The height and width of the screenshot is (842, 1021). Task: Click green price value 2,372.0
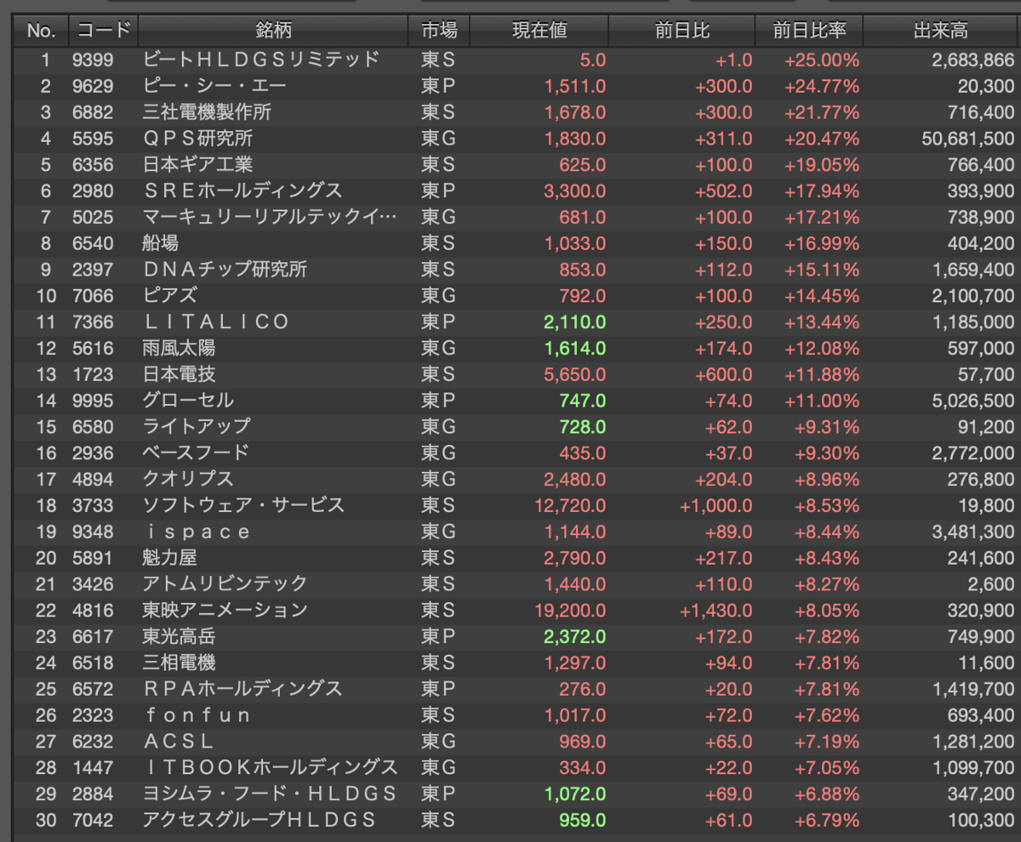[x=575, y=636]
